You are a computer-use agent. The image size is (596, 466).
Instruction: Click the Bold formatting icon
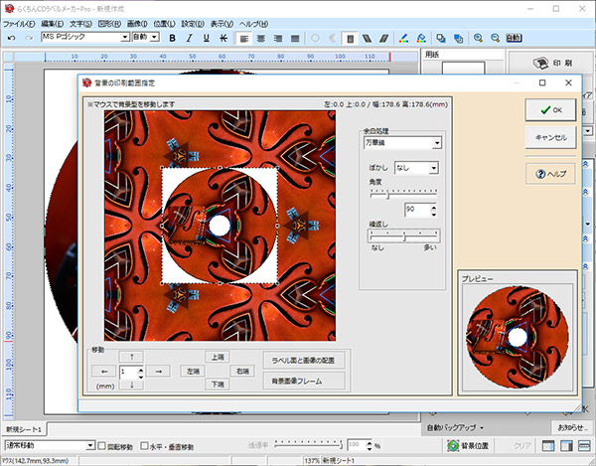click(x=172, y=38)
